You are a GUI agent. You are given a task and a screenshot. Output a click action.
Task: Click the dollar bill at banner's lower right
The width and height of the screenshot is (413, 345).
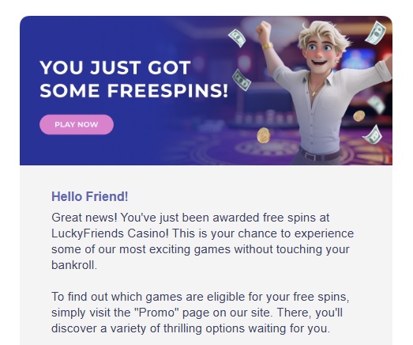(373, 135)
